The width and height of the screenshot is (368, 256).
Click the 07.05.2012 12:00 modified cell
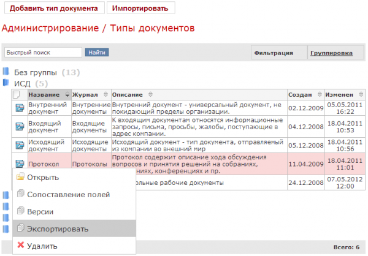coord(345,183)
